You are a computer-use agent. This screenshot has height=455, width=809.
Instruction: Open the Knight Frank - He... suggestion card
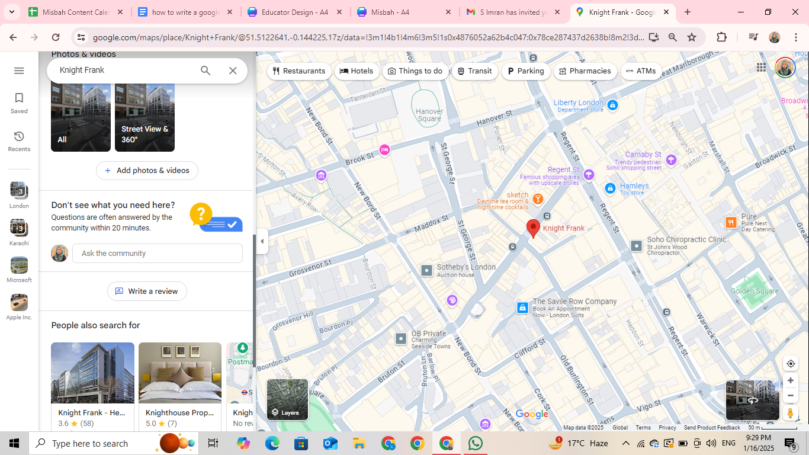(x=92, y=386)
